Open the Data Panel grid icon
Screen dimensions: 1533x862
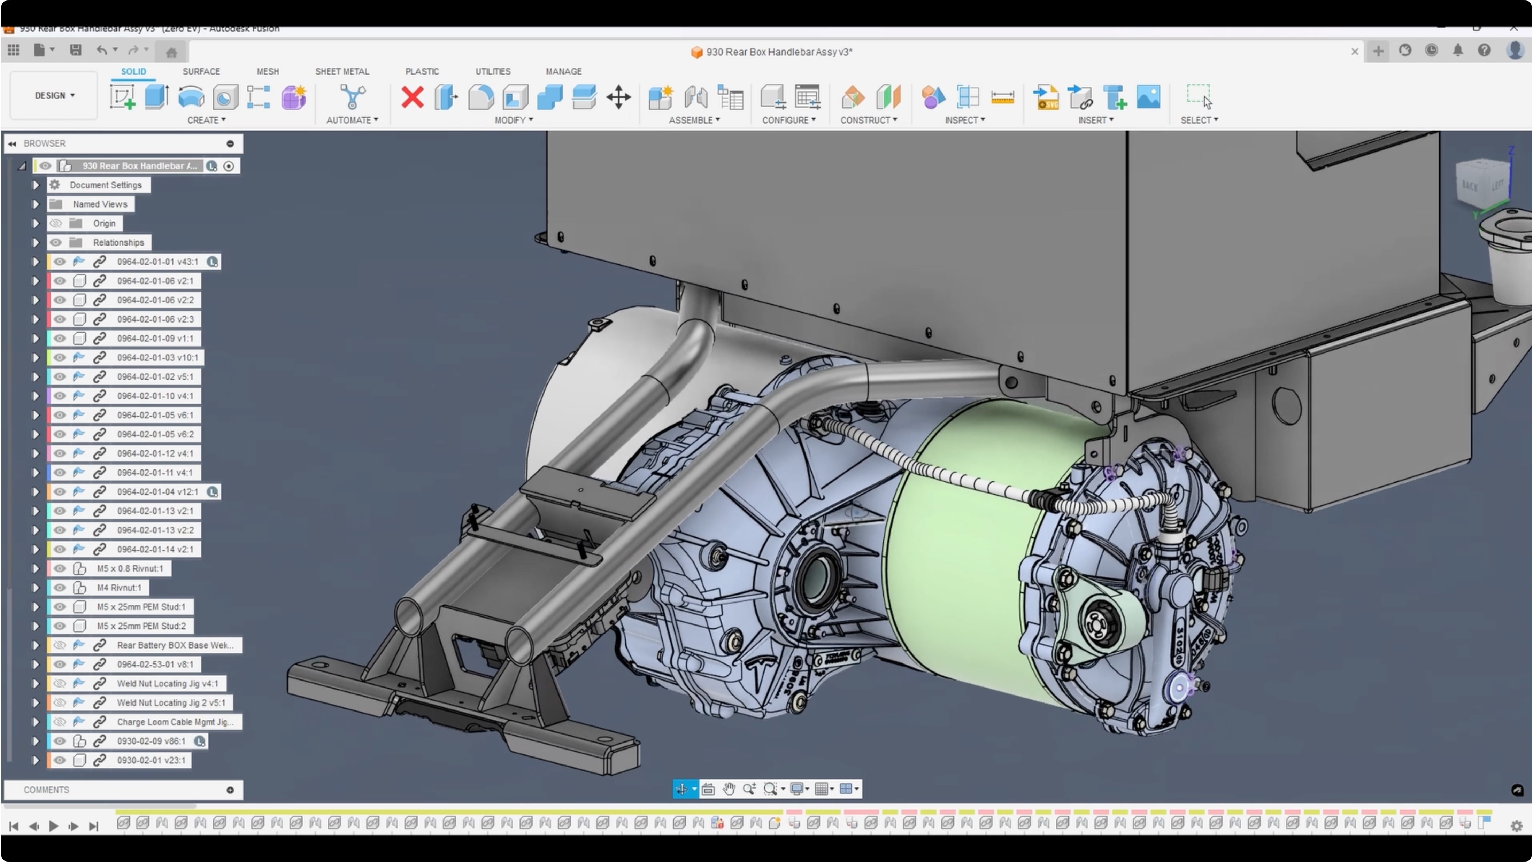coord(14,50)
